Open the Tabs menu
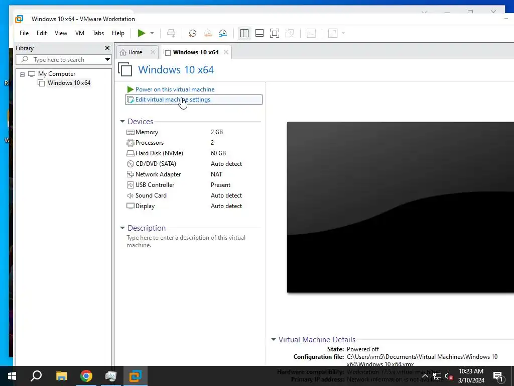The width and height of the screenshot is (514, 386). coord(98,33)
